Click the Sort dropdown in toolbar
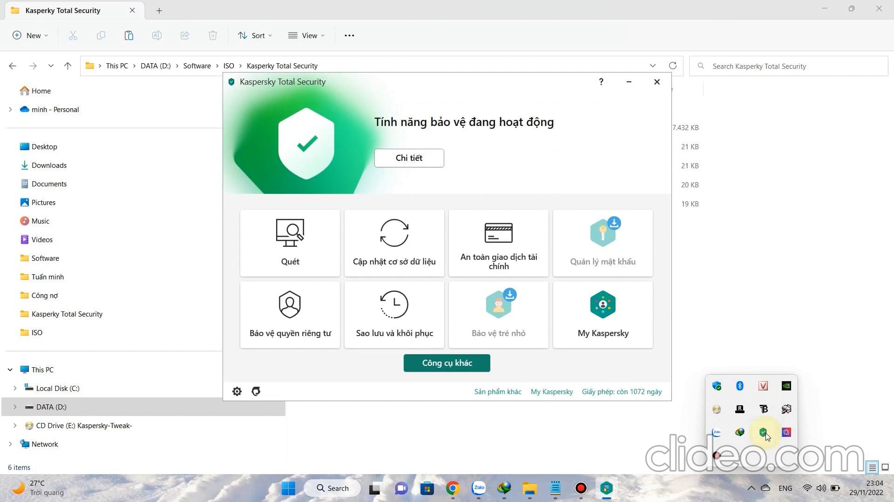Image resolution: width=894 pixels, height=502 pixels. click(x=255, y=35)
